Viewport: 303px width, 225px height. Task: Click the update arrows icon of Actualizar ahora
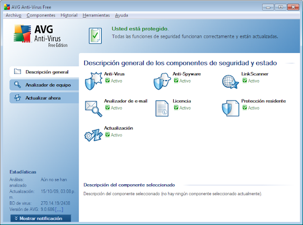point(18,98)
